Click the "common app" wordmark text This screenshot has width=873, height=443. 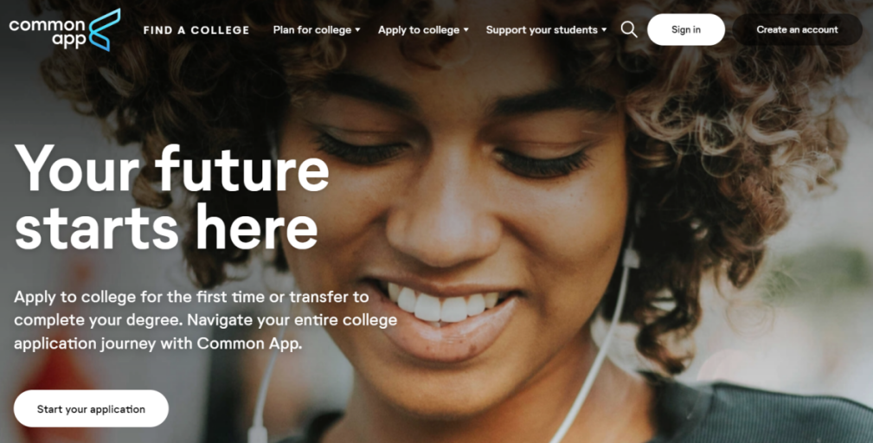48,32
